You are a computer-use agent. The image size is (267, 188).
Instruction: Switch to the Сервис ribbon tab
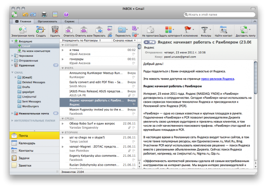(x=70, y=21)
